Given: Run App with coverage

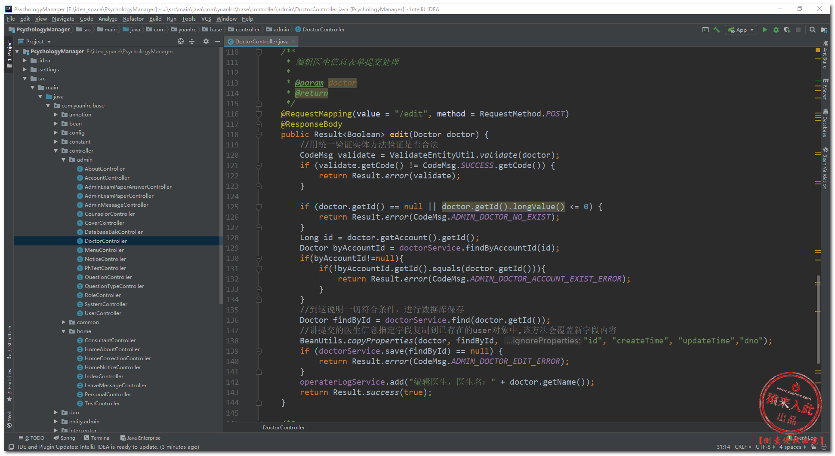Looking at the screenshot, I should [787, 30].
